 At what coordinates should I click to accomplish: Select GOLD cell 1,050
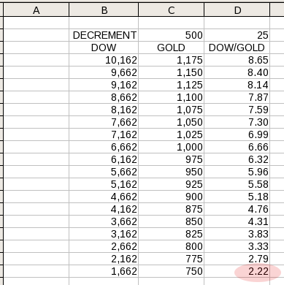click(x=171, y=122)
